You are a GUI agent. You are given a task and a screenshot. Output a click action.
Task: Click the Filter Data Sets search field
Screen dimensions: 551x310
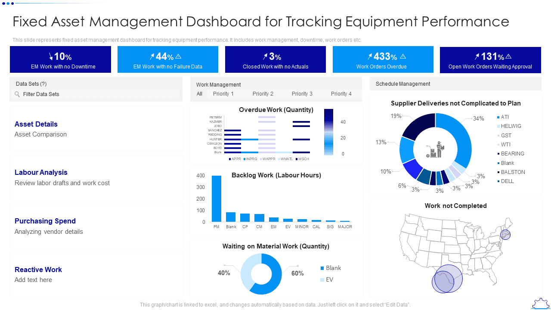pyautogui.click(x=96, y=94)
